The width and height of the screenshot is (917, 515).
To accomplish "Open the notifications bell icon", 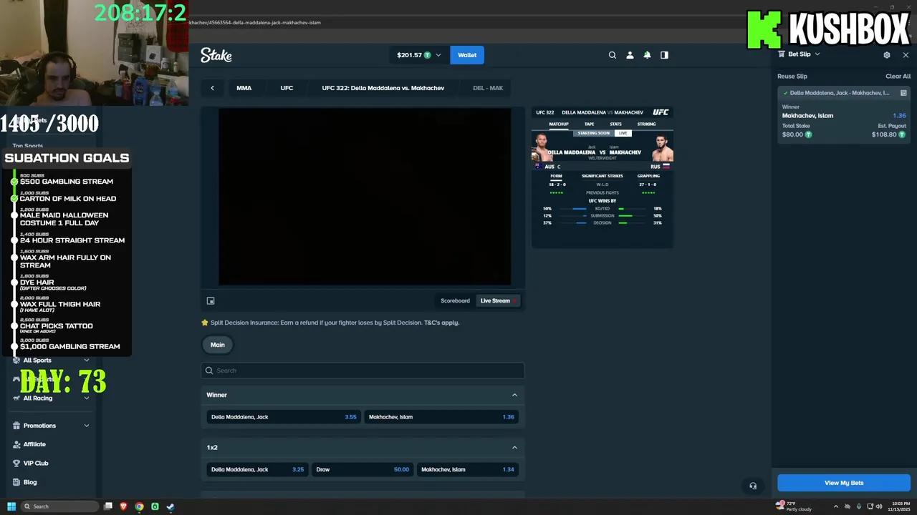I will pyautogui.click(x=647, y=55).
